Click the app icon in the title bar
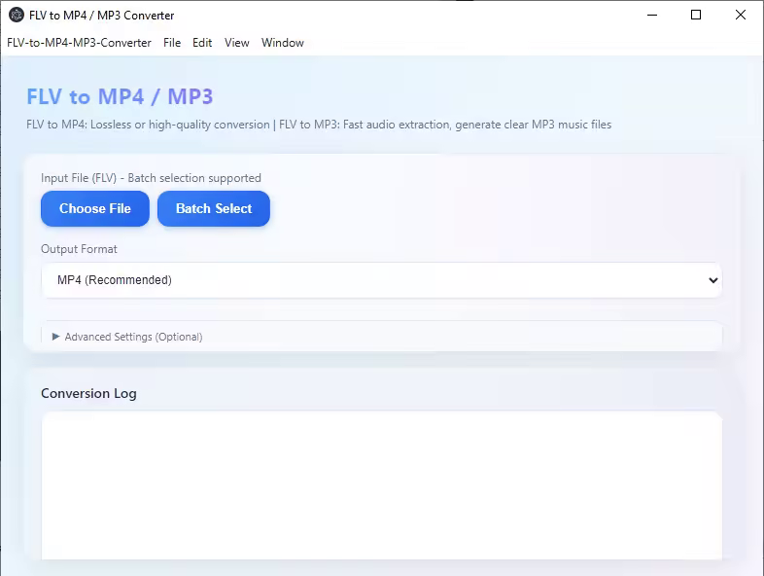The image size is (764, 576). pos(17,15)
